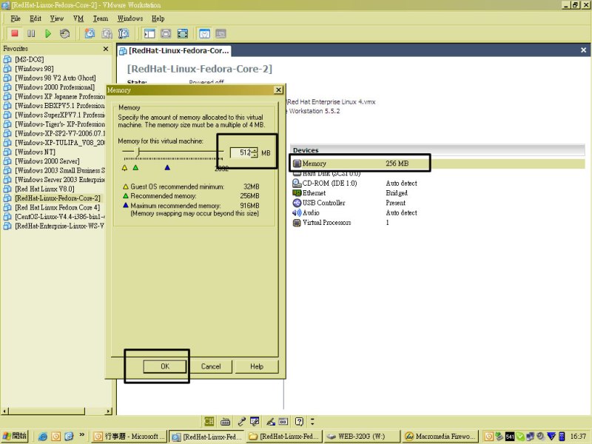The width and height of the screenshot is (592, 444).
Task: Click the Windows Start button
Action: click(15, 436)
